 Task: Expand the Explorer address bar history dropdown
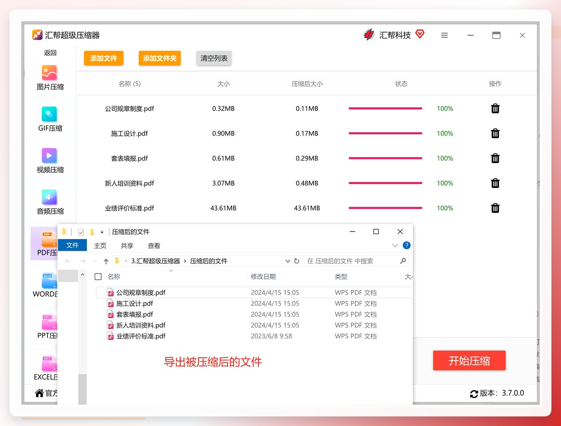click(288, 261)
